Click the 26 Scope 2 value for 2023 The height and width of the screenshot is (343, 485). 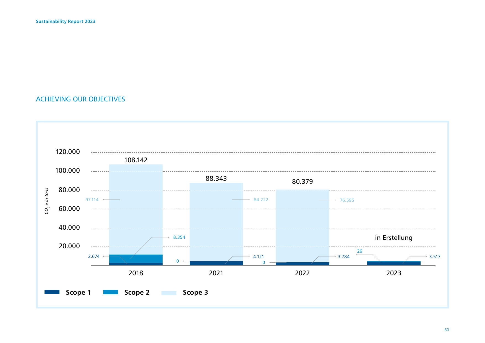359,251
